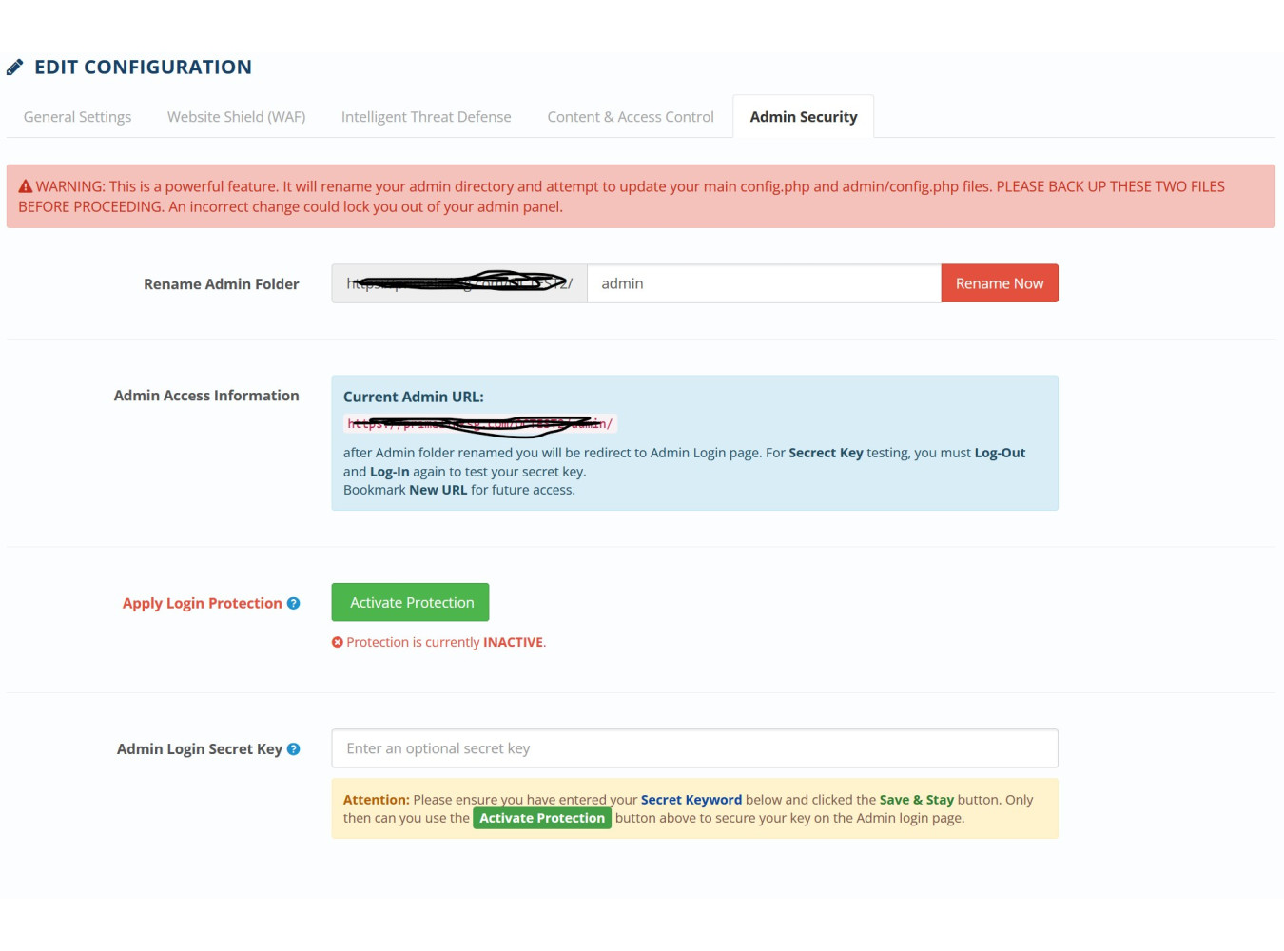Click the pencil icon beside Edit Configuration
The image size is (1284, 951).
(14, 68)
